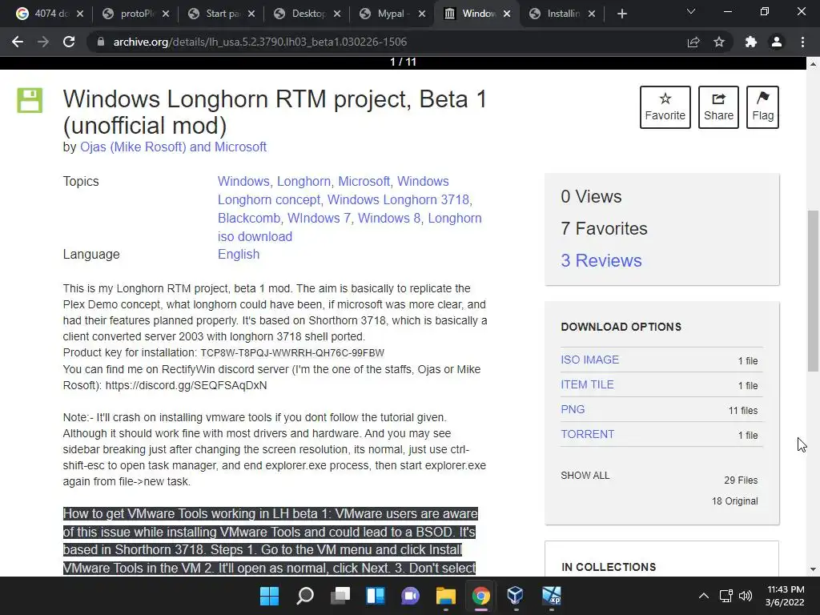Open the Windows Longhorn 3718 topic link

(x=399, y=199)
